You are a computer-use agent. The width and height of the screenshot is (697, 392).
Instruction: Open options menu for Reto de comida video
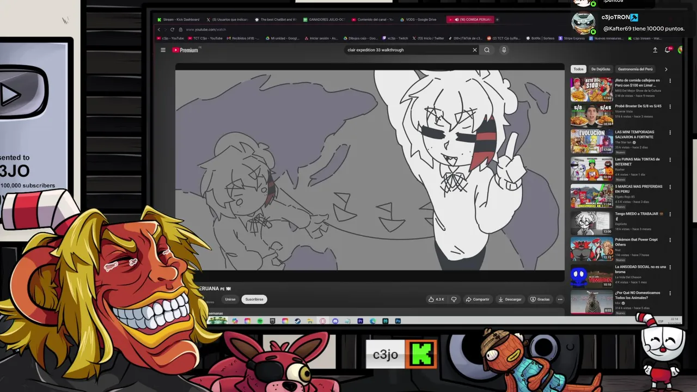670,81
